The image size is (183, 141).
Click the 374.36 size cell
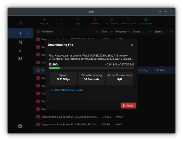click(x=107, y=117)
